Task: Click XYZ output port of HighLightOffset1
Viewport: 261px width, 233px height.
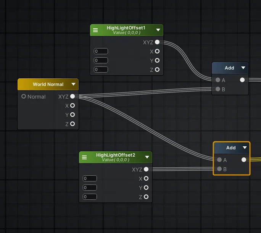Action: click(157, 42)
